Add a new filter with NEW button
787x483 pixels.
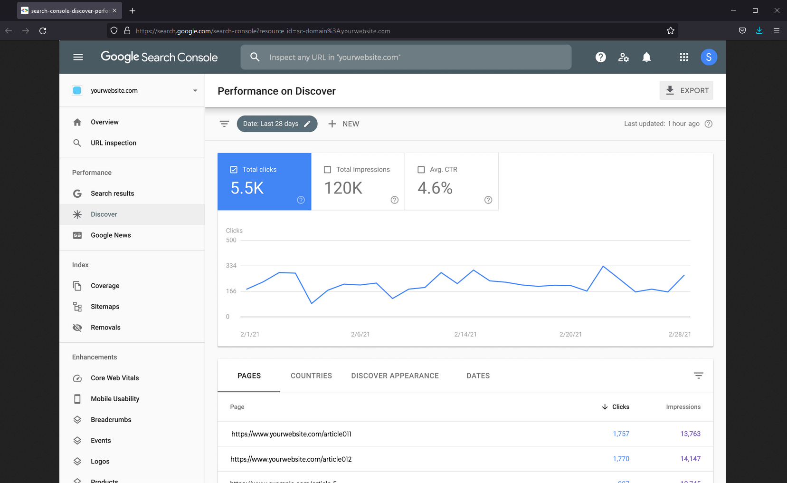[343, 124]
